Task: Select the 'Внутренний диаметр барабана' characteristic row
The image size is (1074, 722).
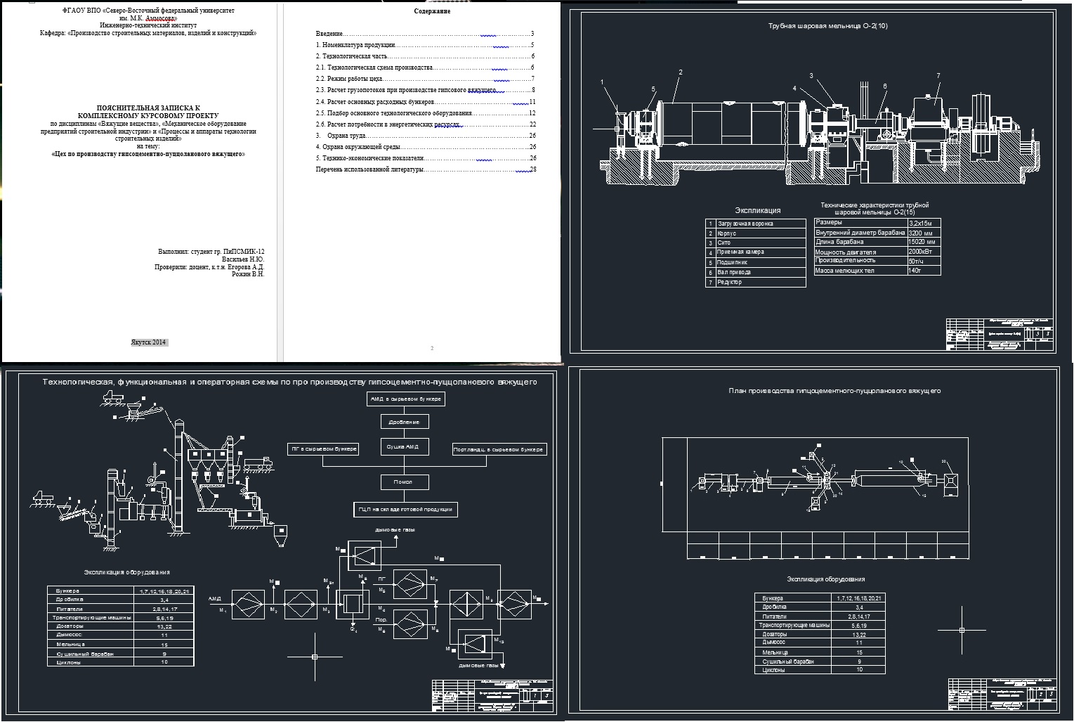Action: [877, 232]
